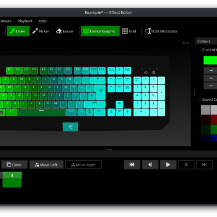Click the third minus colour button

click(210, 86)
